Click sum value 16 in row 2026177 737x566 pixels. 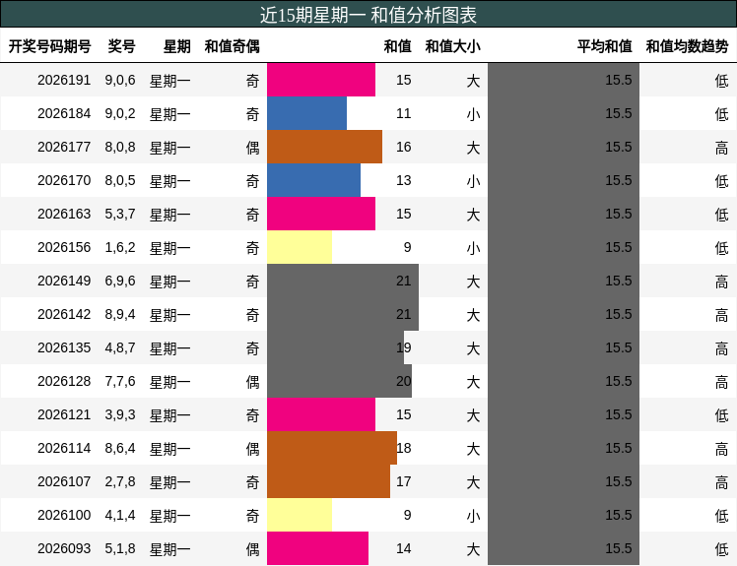tap(404, 147)
